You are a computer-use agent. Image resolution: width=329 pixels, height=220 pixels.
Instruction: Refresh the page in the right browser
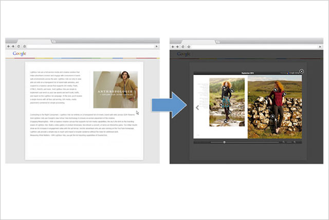tap(183, 47)
